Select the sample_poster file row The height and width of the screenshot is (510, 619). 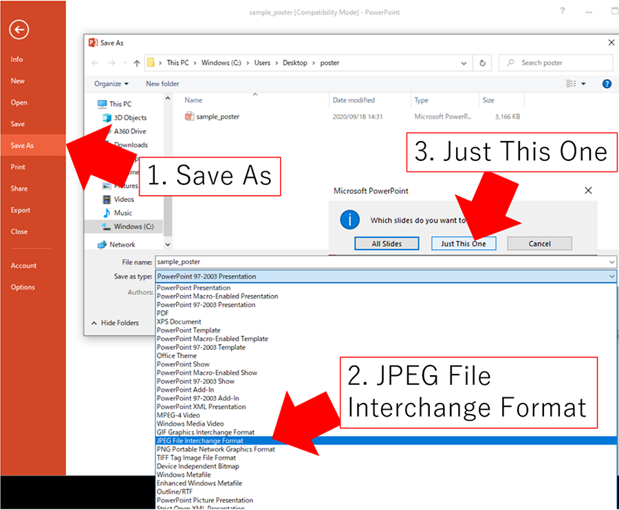[x=352, y=117]
